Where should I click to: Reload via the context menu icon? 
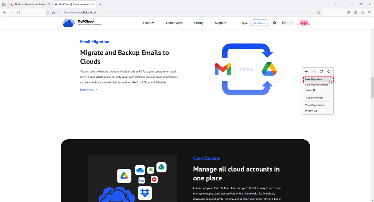pyautogui.click(x=321, y=72)
